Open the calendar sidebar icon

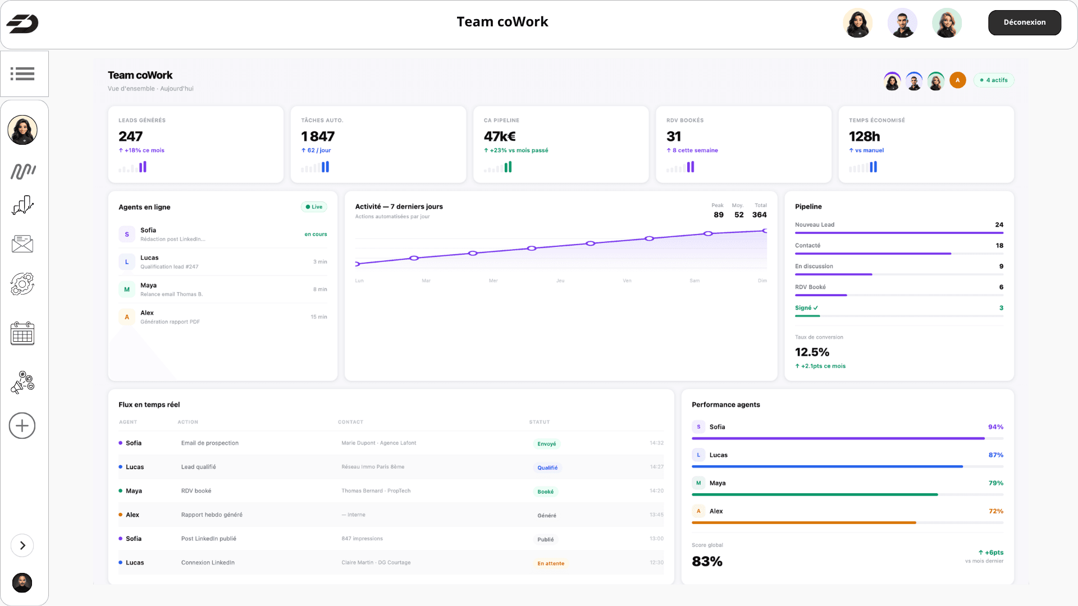point(22,333)
